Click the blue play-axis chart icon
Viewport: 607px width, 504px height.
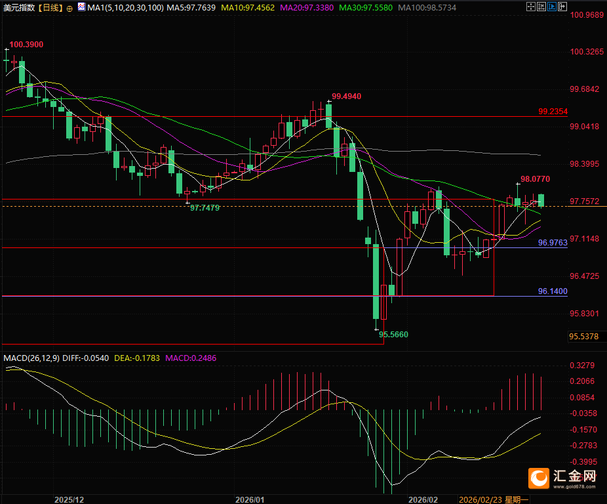point(552,7)
